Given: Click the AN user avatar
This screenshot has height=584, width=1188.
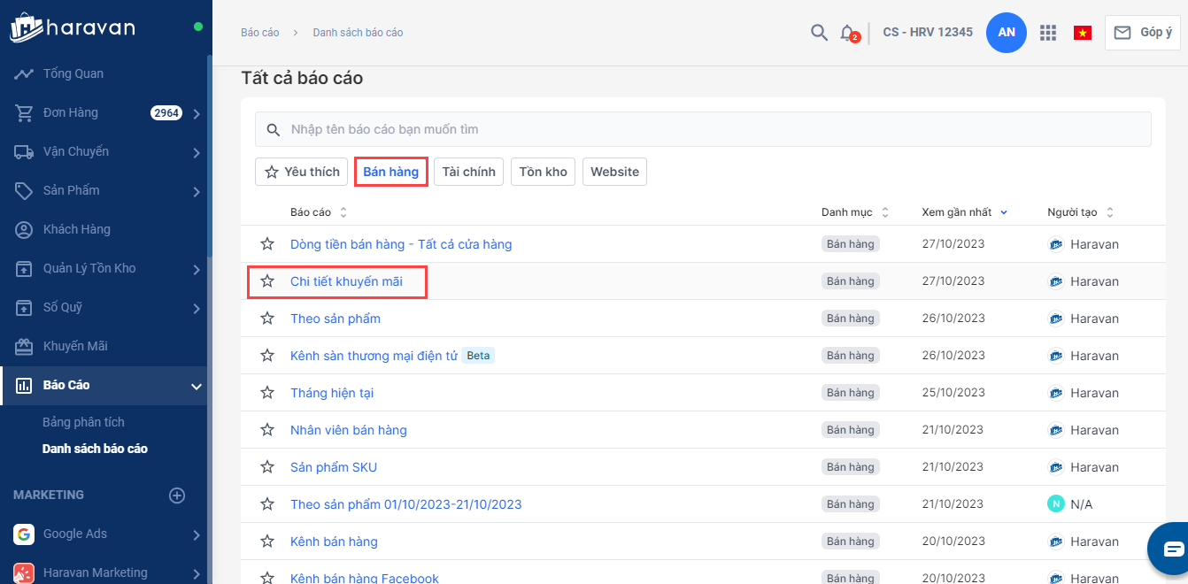Looking at the screenshot, I should 1006,33.
